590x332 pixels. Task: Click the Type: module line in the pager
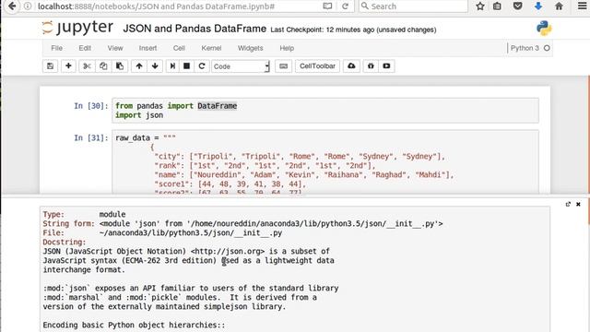(84, 215)
